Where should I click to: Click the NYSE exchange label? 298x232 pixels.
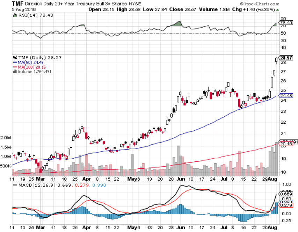pyautogui.click(x=135, y=4)
